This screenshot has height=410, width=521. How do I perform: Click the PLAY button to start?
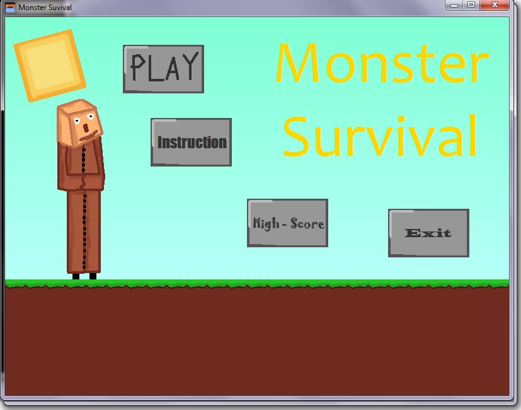(163, 69)
